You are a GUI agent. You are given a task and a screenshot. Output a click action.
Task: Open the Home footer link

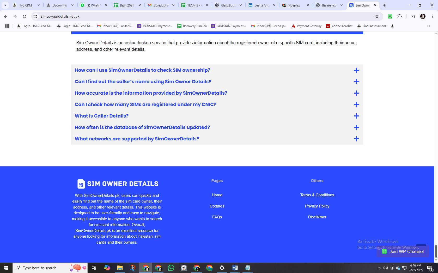(x=217, y=195)
